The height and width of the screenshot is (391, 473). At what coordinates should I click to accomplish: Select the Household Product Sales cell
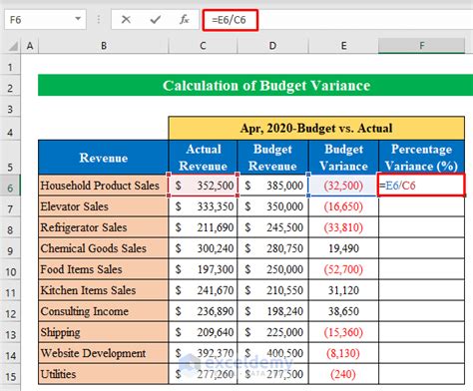coord(104,186)
